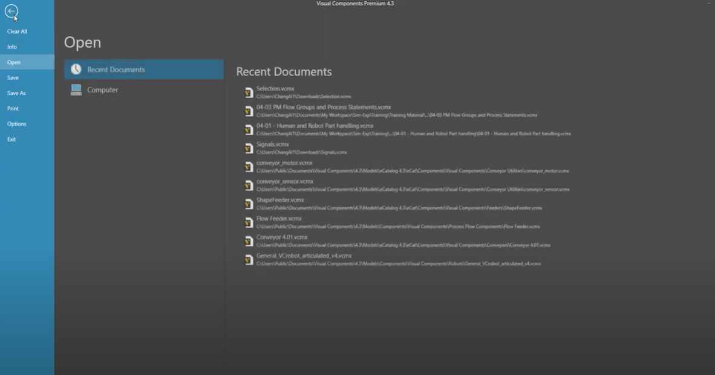
Task: Click the monitor icon beside Computer
Action: coord(76,89)
